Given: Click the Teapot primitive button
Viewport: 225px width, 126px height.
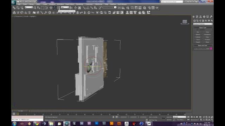Looking at the screenshot, I should pyautogui.click(x=198, y=42).
